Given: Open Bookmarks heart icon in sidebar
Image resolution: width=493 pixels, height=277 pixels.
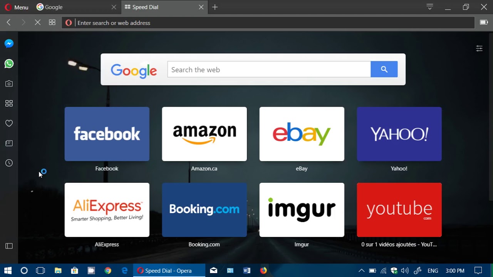Looking at the screenshot, I should coord(9,123).
